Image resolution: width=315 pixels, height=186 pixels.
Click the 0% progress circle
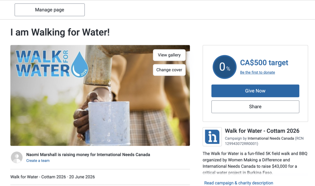[224, 67]
